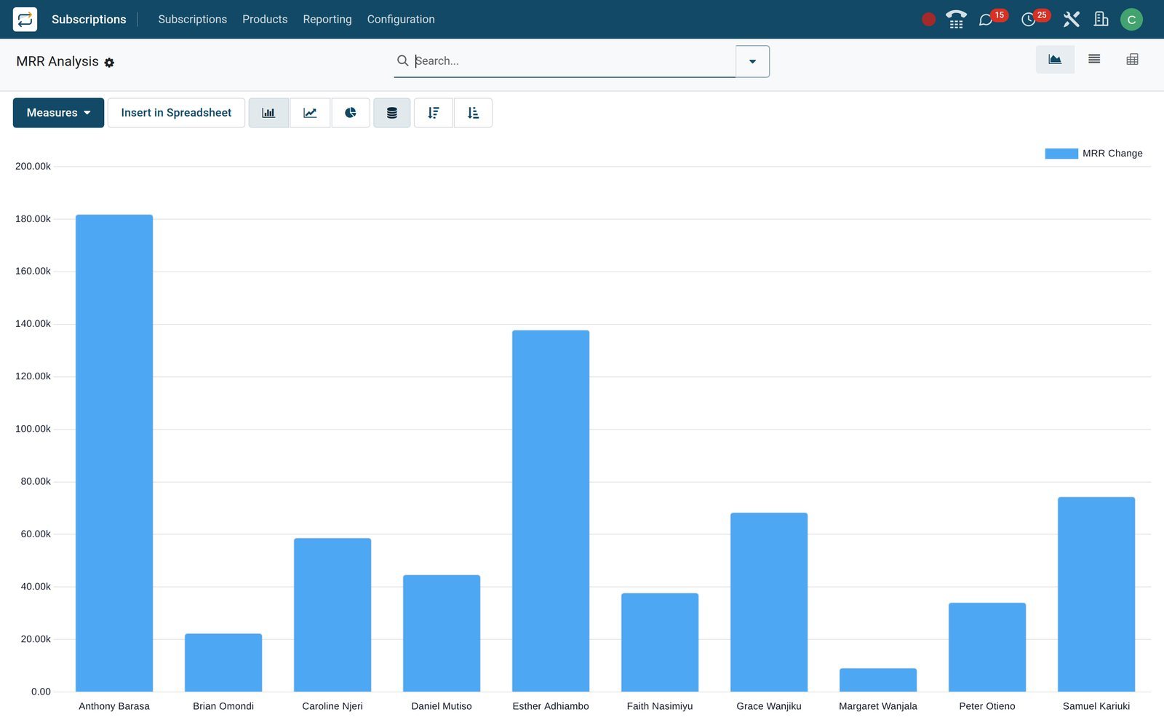Expand the Measures dropdown
Image resolution: width=1164 pixels, height=728 pixels.
58,113
